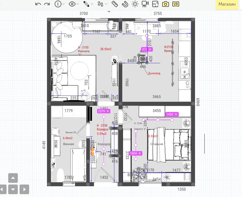Remove the 971 measurement via its X
The image size is (242, 197).
150,49
